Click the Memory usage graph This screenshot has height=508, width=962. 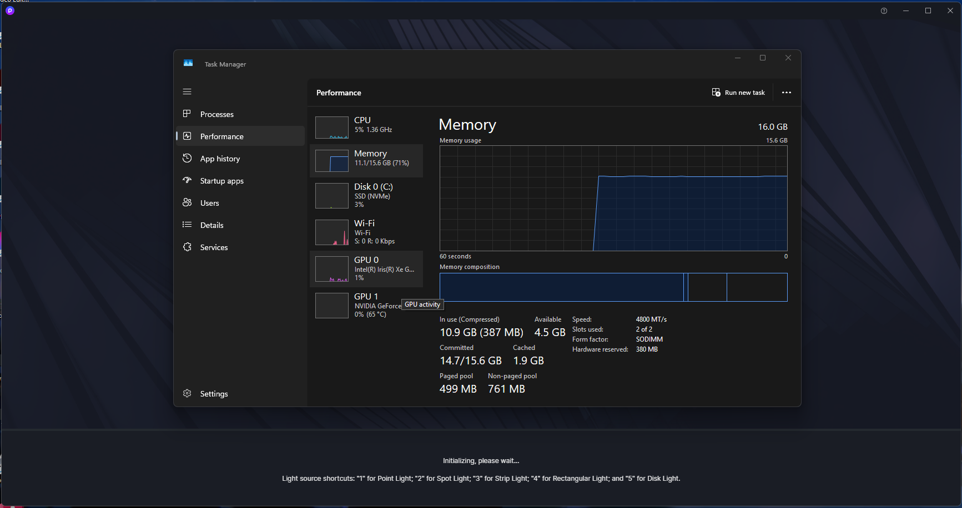coord(613,198)
